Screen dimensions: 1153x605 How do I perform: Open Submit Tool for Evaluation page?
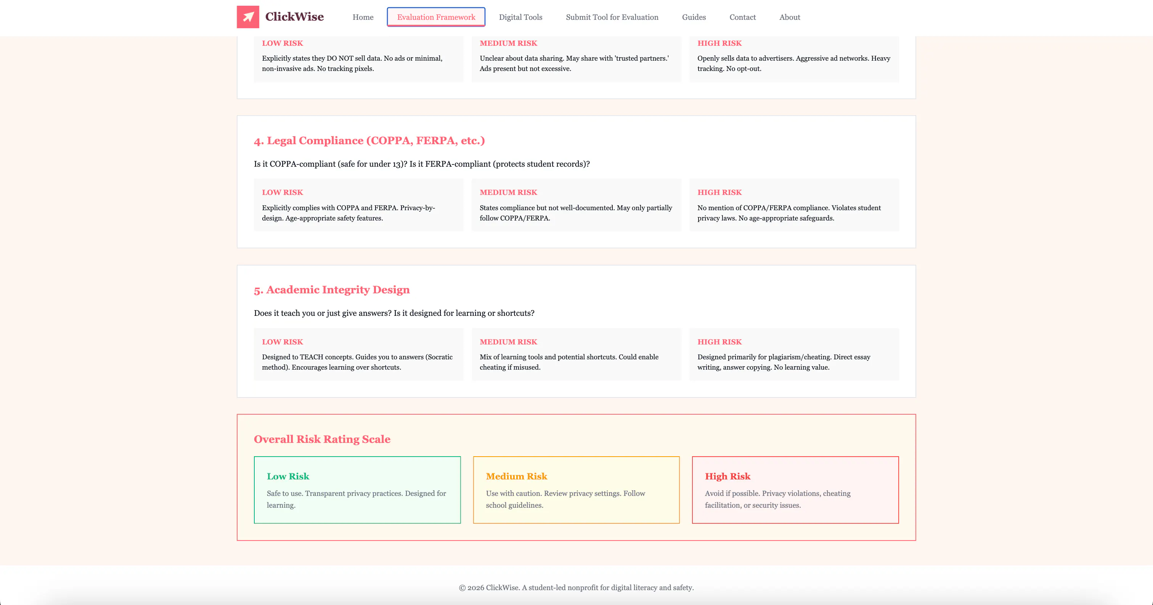612,17
